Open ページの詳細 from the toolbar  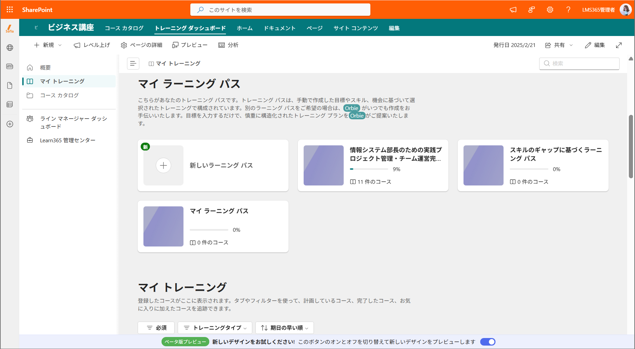[x=141, y=45]
